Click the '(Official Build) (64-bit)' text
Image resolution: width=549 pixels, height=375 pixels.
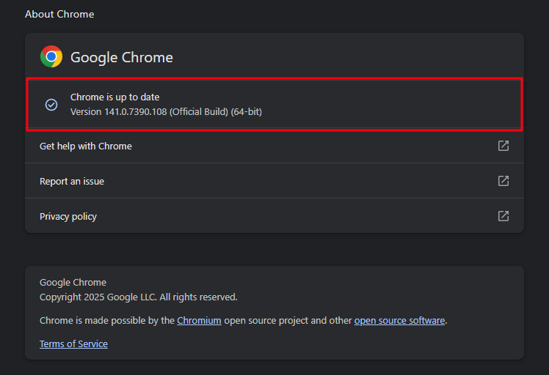click(215, 112)
